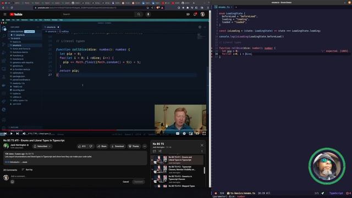Open the YouTube notifications bell

195,14
